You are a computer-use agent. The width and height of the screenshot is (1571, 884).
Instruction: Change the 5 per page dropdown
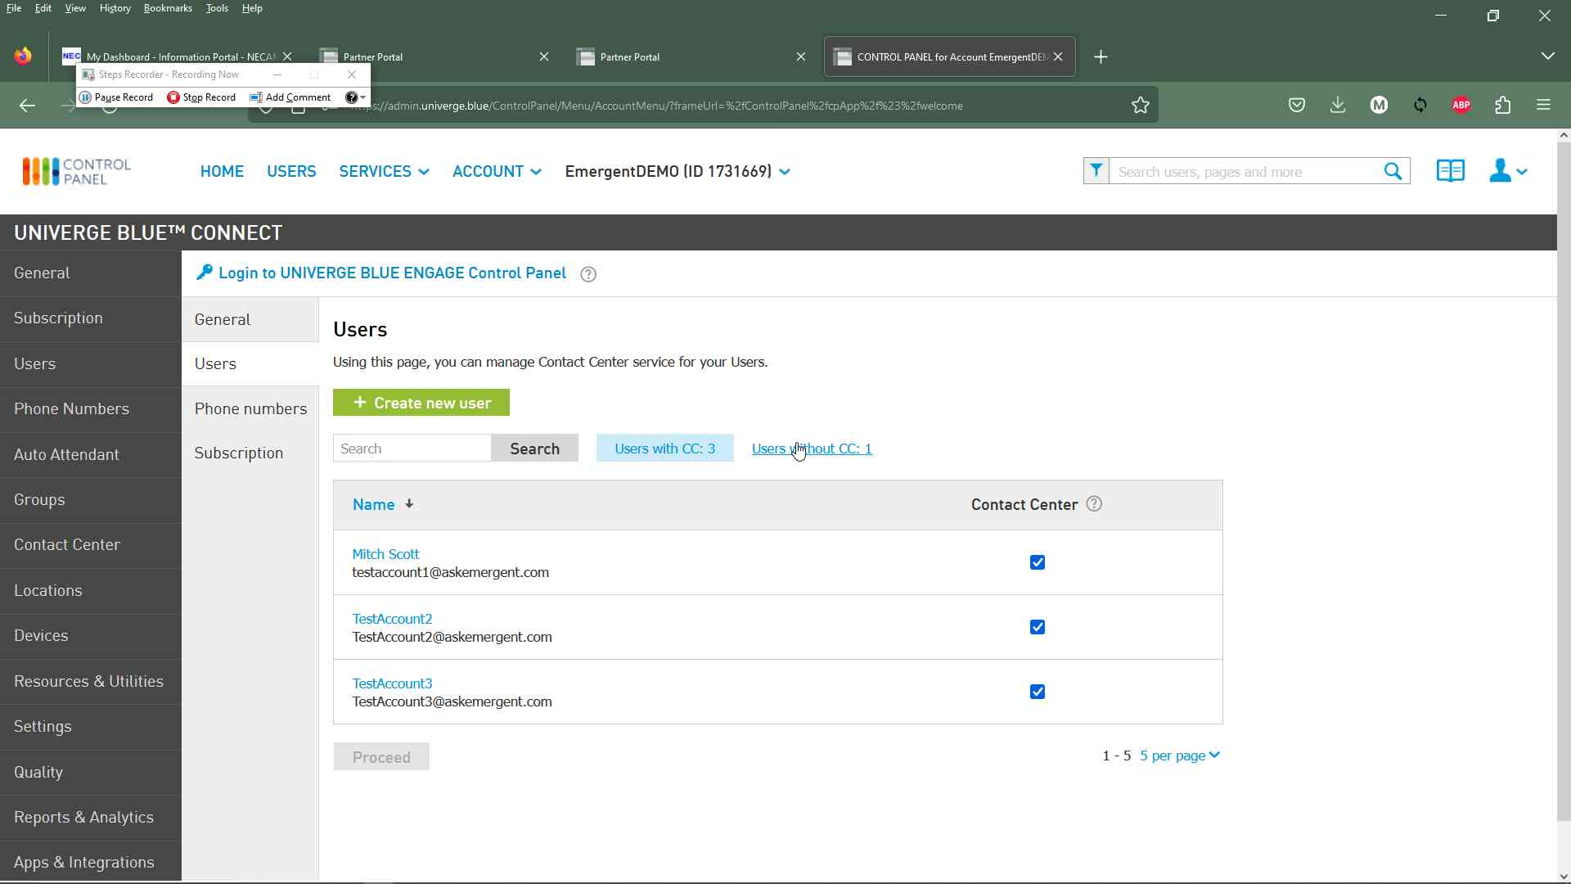[1179, 755]
